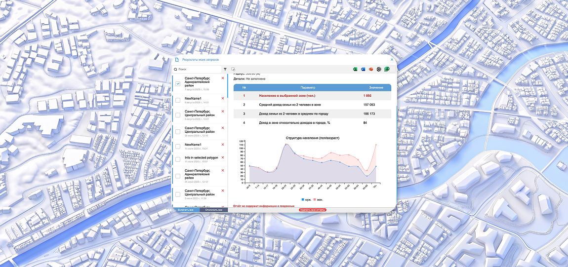Toggle the pink жен. legend swatch

click(315, 199)
